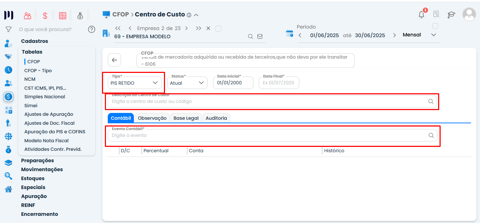Open Simples Nacional table entry
This screenshot has height=223, width=480.
(45, 96)
